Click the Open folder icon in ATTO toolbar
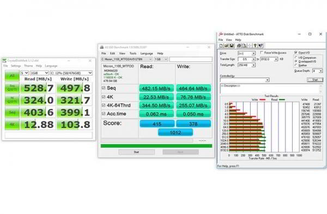Screen dimensions: 327x214 [227, 46]
